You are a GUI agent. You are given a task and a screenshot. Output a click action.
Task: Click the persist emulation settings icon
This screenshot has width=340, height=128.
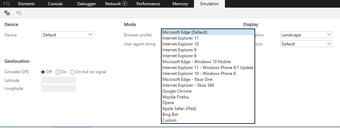[x=7, y=13]
